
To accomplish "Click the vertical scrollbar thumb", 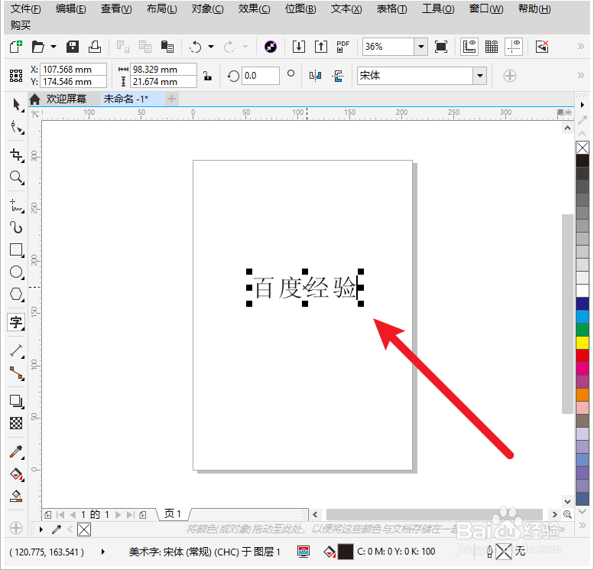I will pos(567,314).
